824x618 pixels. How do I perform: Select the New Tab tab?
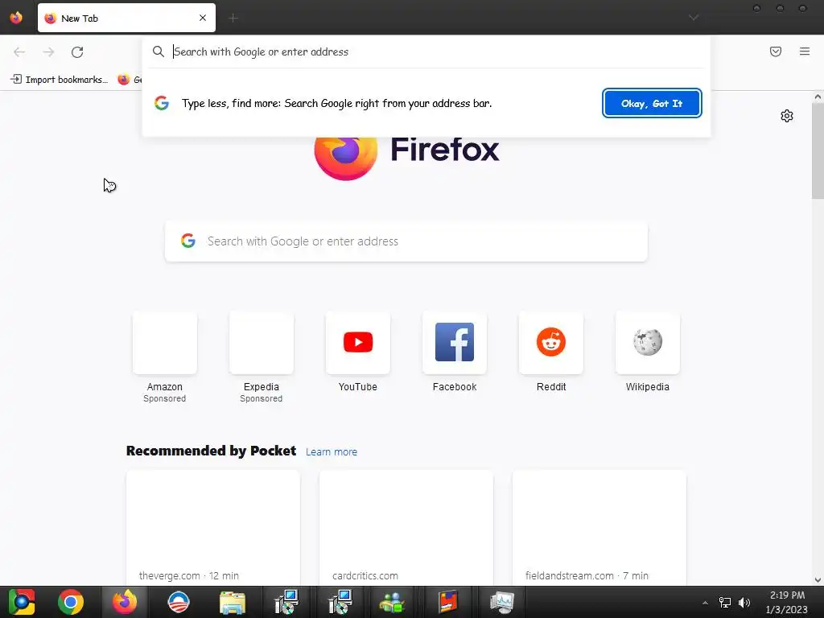(x=126, y=18)
